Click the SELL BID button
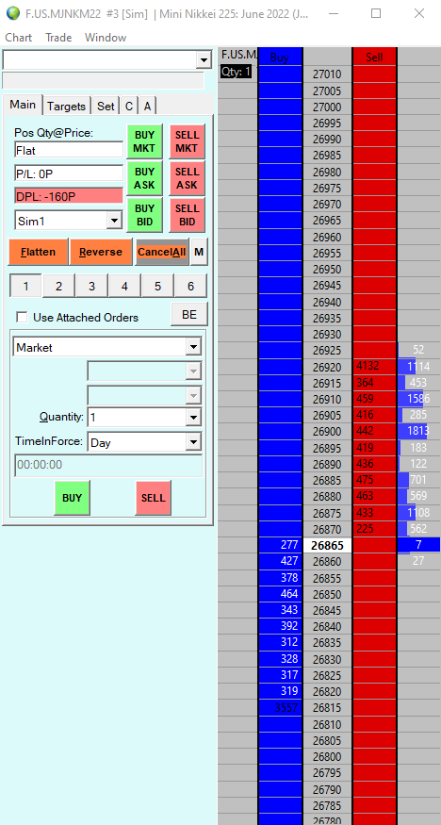The height and width of the screenshot is (825, 441). coord(188,215)
